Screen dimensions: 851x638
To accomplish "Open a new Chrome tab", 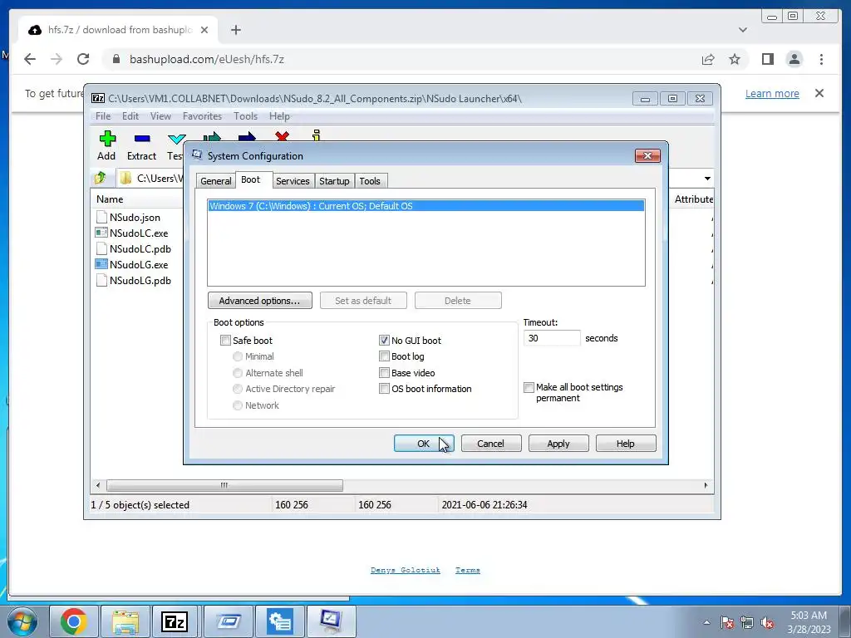I will [235, 30].
